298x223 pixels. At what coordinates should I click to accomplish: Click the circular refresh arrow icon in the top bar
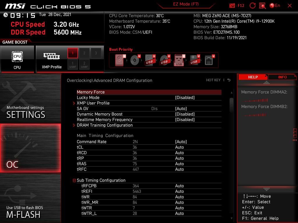253,6
